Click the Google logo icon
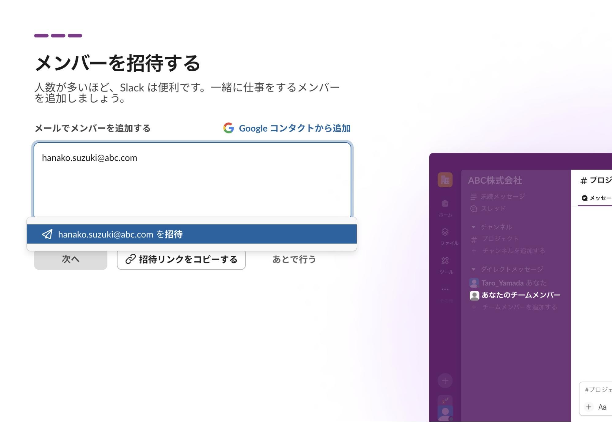The width and height of the screenshot is (612, 422). pos(228,128)
